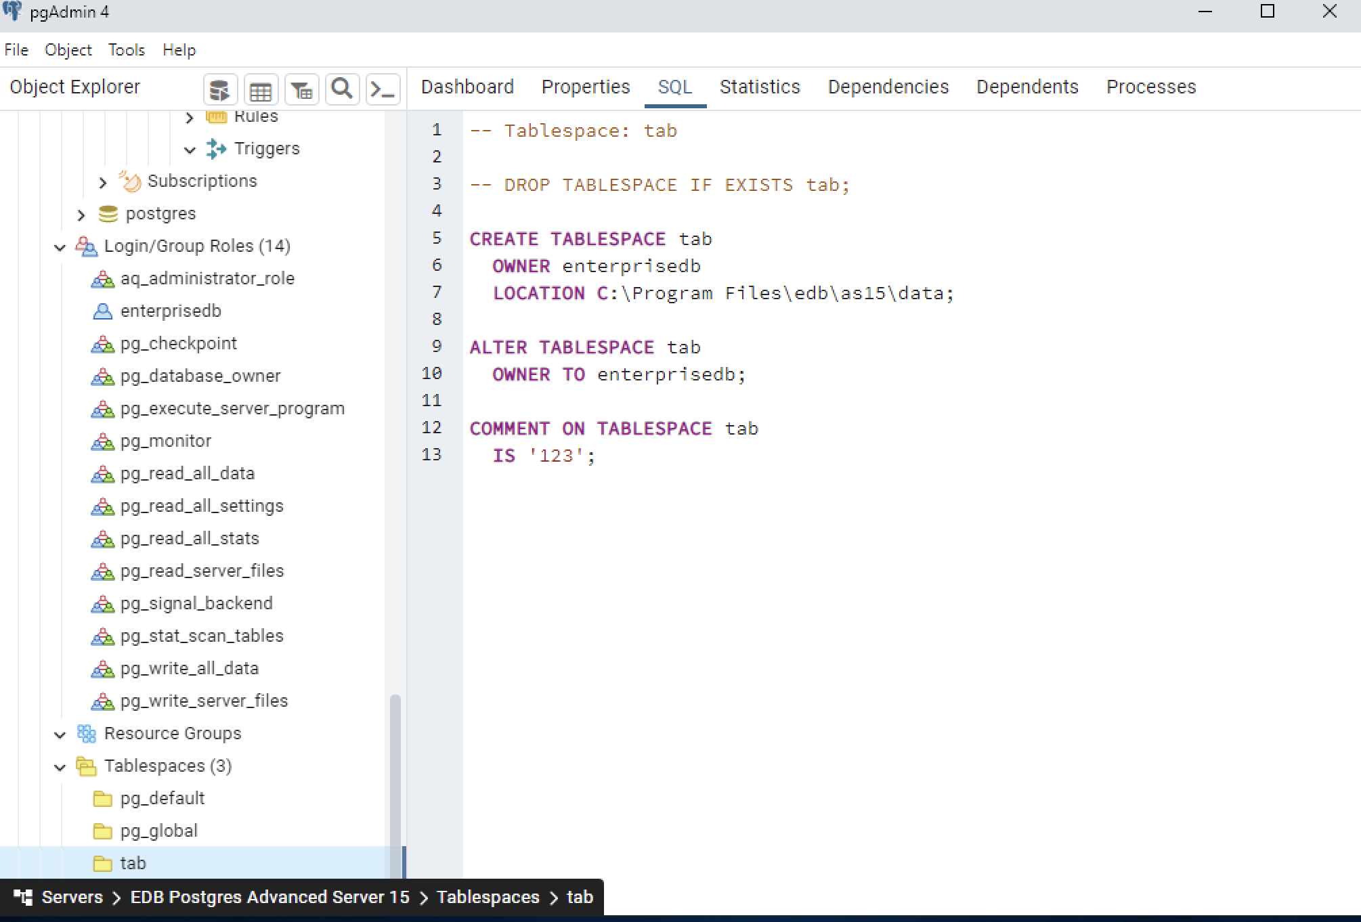1361x922 pixels.
Task: Switch to the Dependencies tab
Action: [888, 87]
